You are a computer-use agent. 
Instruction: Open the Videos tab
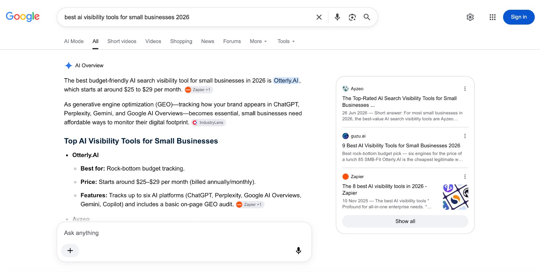(x=153, y=41)
